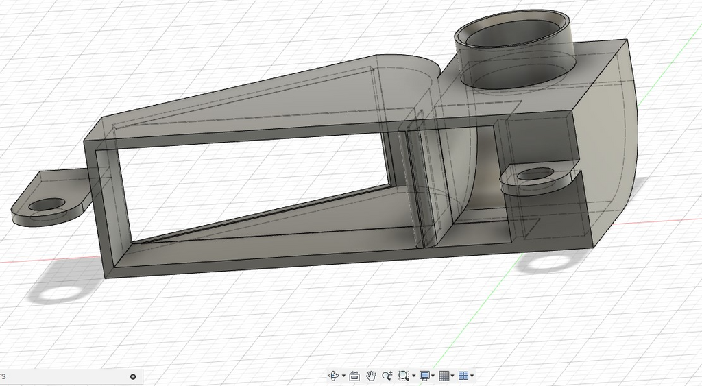Expand the Viewports dropdown arrow
702x386 pixels.
(472, 376)
